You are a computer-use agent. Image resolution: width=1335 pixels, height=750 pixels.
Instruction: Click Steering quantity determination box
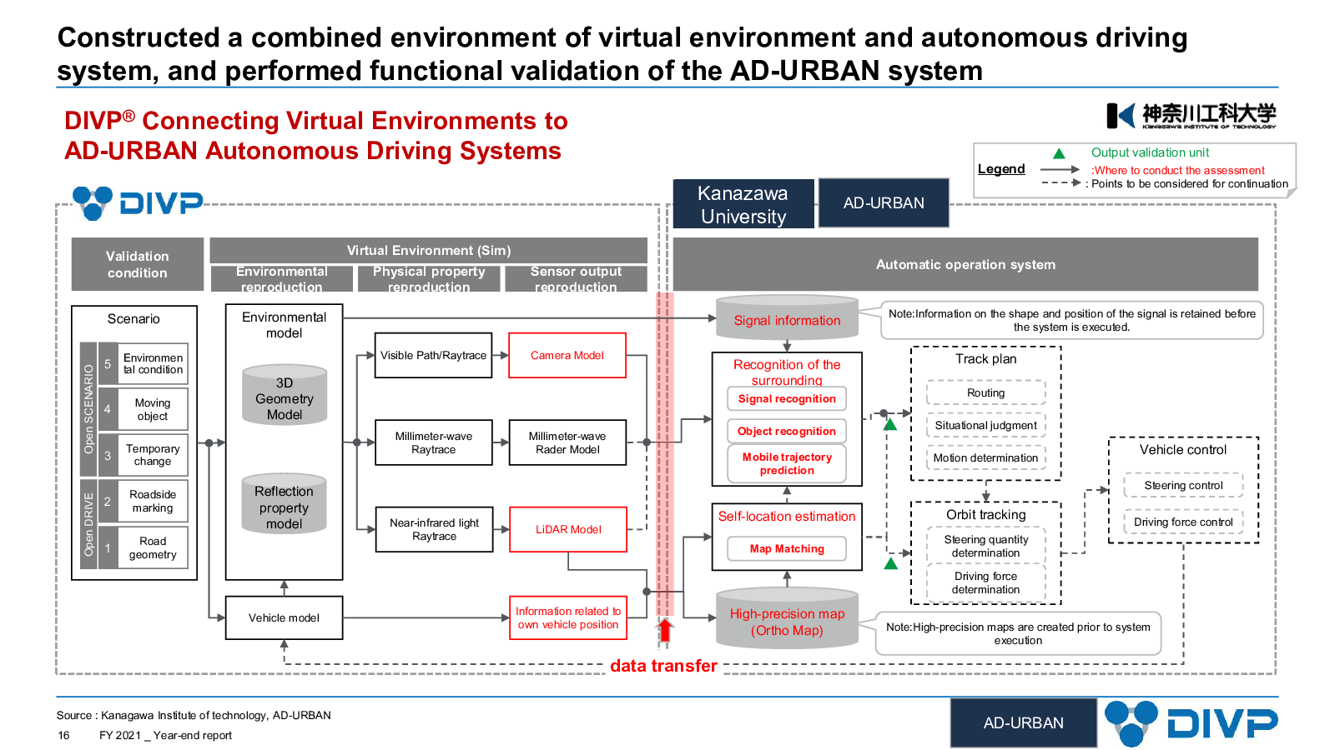point(986,546)
